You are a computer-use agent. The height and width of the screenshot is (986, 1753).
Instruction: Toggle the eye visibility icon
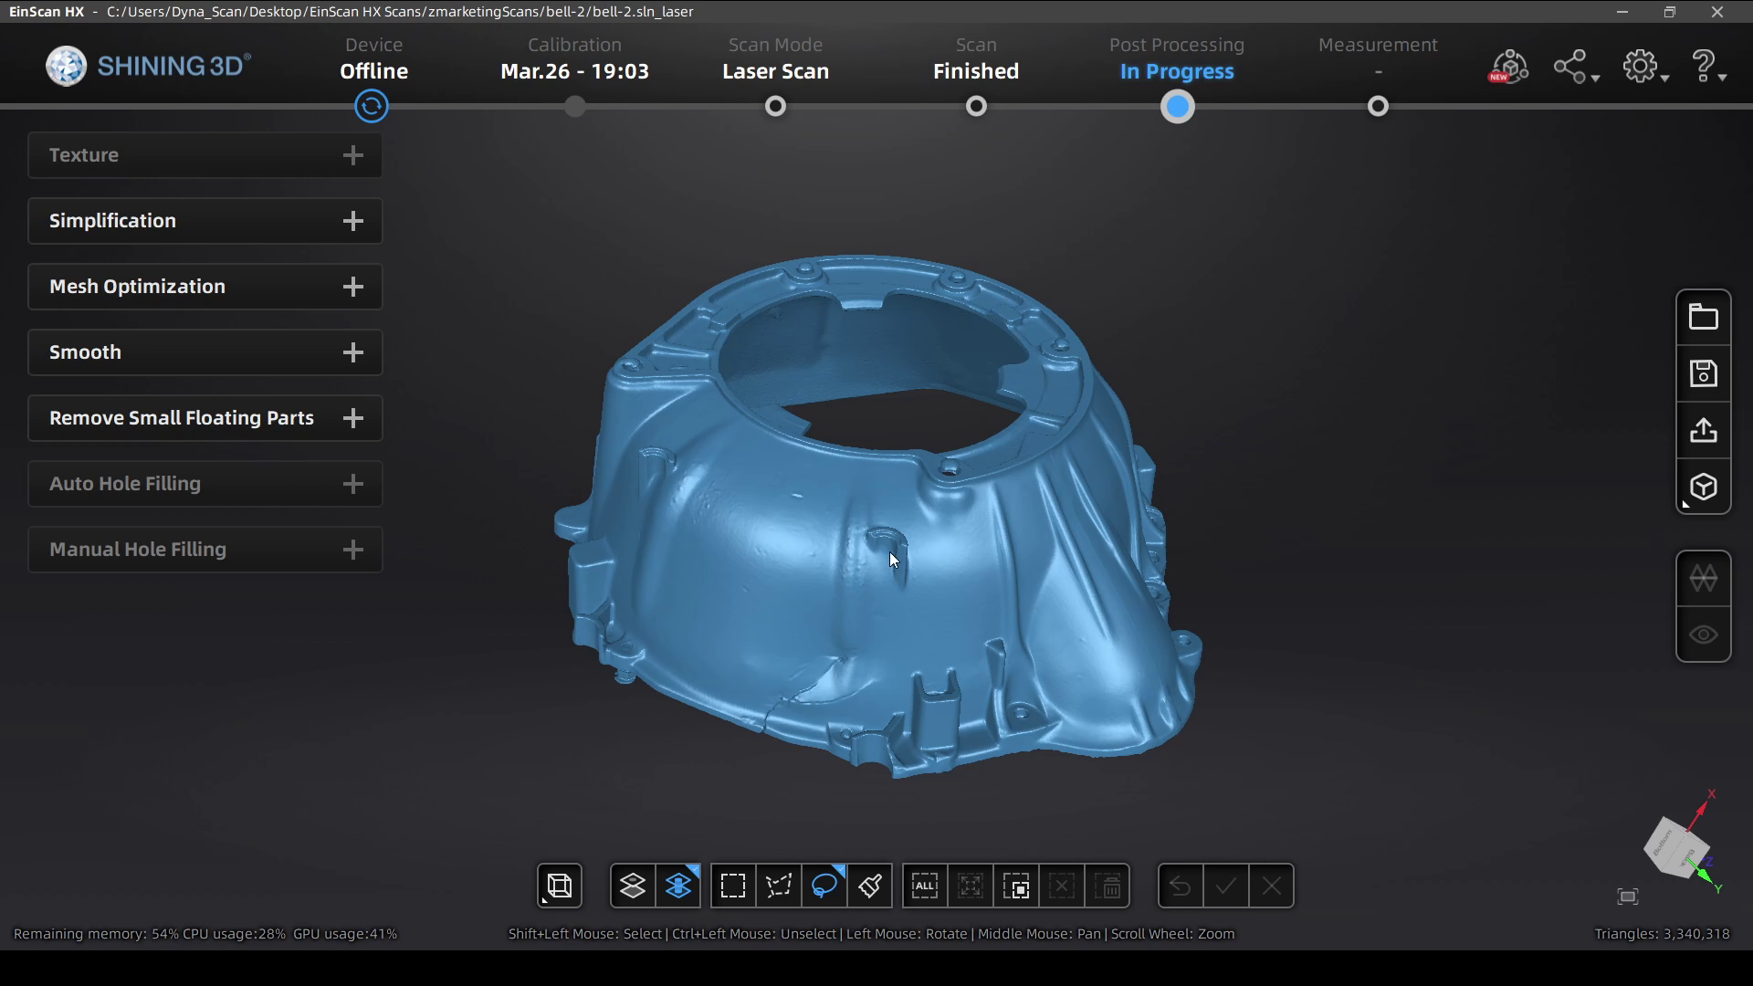click(x=1703, y=635)
